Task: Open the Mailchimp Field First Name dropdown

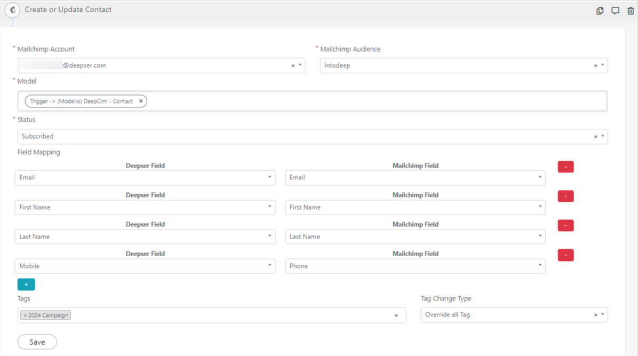Action: tap(415, 207)
